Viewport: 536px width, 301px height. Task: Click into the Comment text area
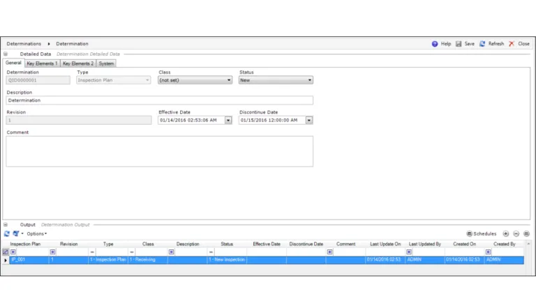click(159, 151)
